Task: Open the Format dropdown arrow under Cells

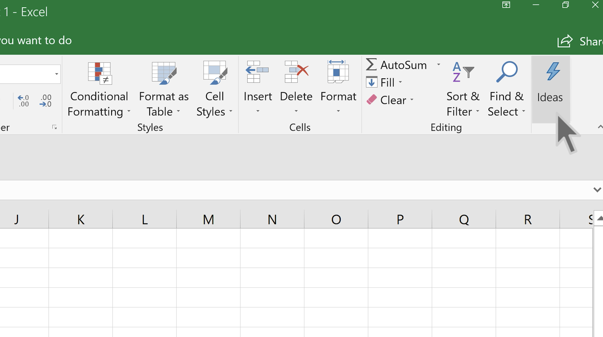Action: tap(338, 111)
